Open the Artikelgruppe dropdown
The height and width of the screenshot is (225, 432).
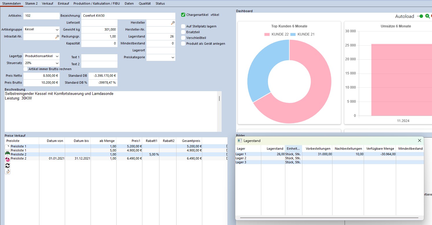(x=57, y=29)
